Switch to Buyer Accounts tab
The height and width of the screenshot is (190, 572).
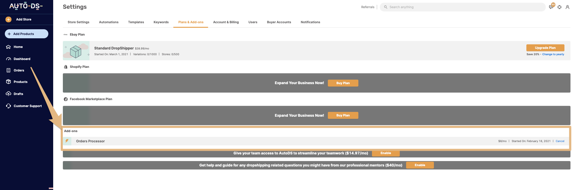click(x=279, y=22)
